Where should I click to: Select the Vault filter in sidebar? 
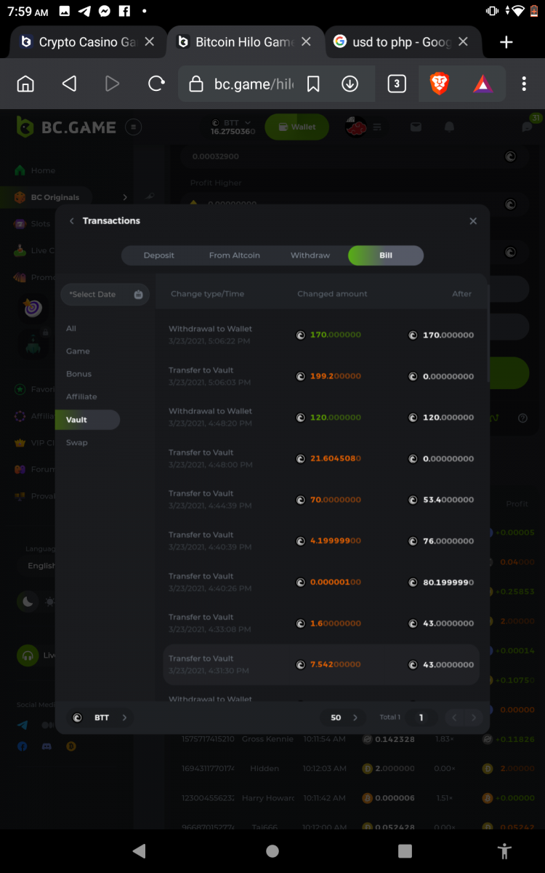77,420
